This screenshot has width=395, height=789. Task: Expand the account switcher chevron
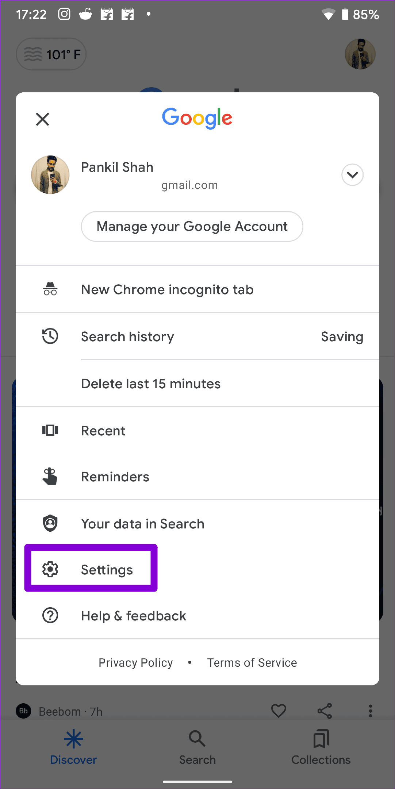pyautogui.click(x=352, y=175)
